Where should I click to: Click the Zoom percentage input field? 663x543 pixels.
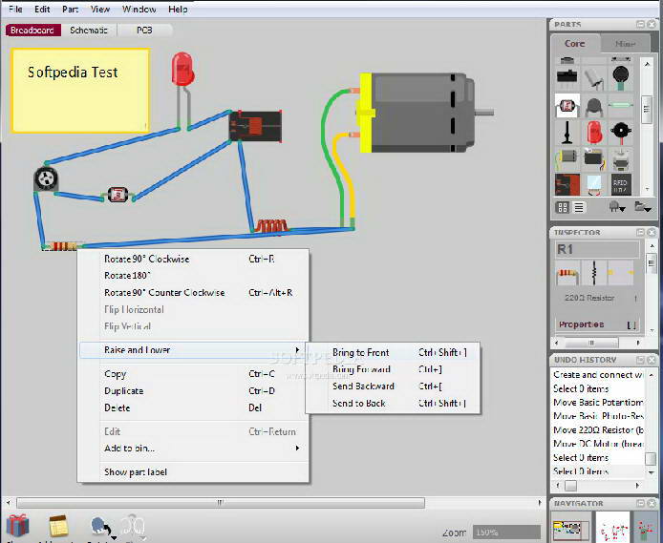(x=505, y=532)
